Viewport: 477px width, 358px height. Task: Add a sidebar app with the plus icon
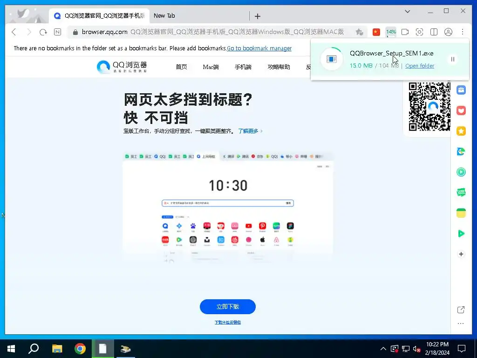point(461,254)
